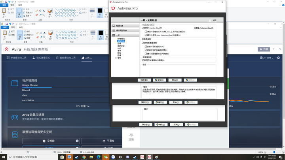The width and height of the screenshot is (285, 160).
Task: Switch to 檢視 tab in 紅傘11.png Paint
Action: click(x=20, y=5)
